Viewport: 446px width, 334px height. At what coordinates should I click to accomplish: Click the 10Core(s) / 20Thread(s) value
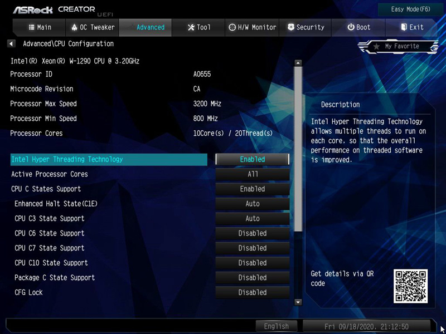pyautogui.click(x=232, y=134)
